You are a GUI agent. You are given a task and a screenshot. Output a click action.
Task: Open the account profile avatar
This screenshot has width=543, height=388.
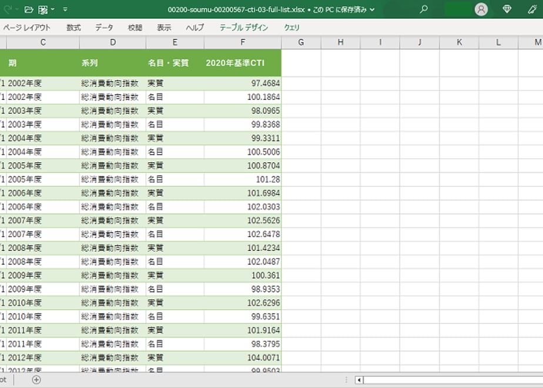click(481, 9)
